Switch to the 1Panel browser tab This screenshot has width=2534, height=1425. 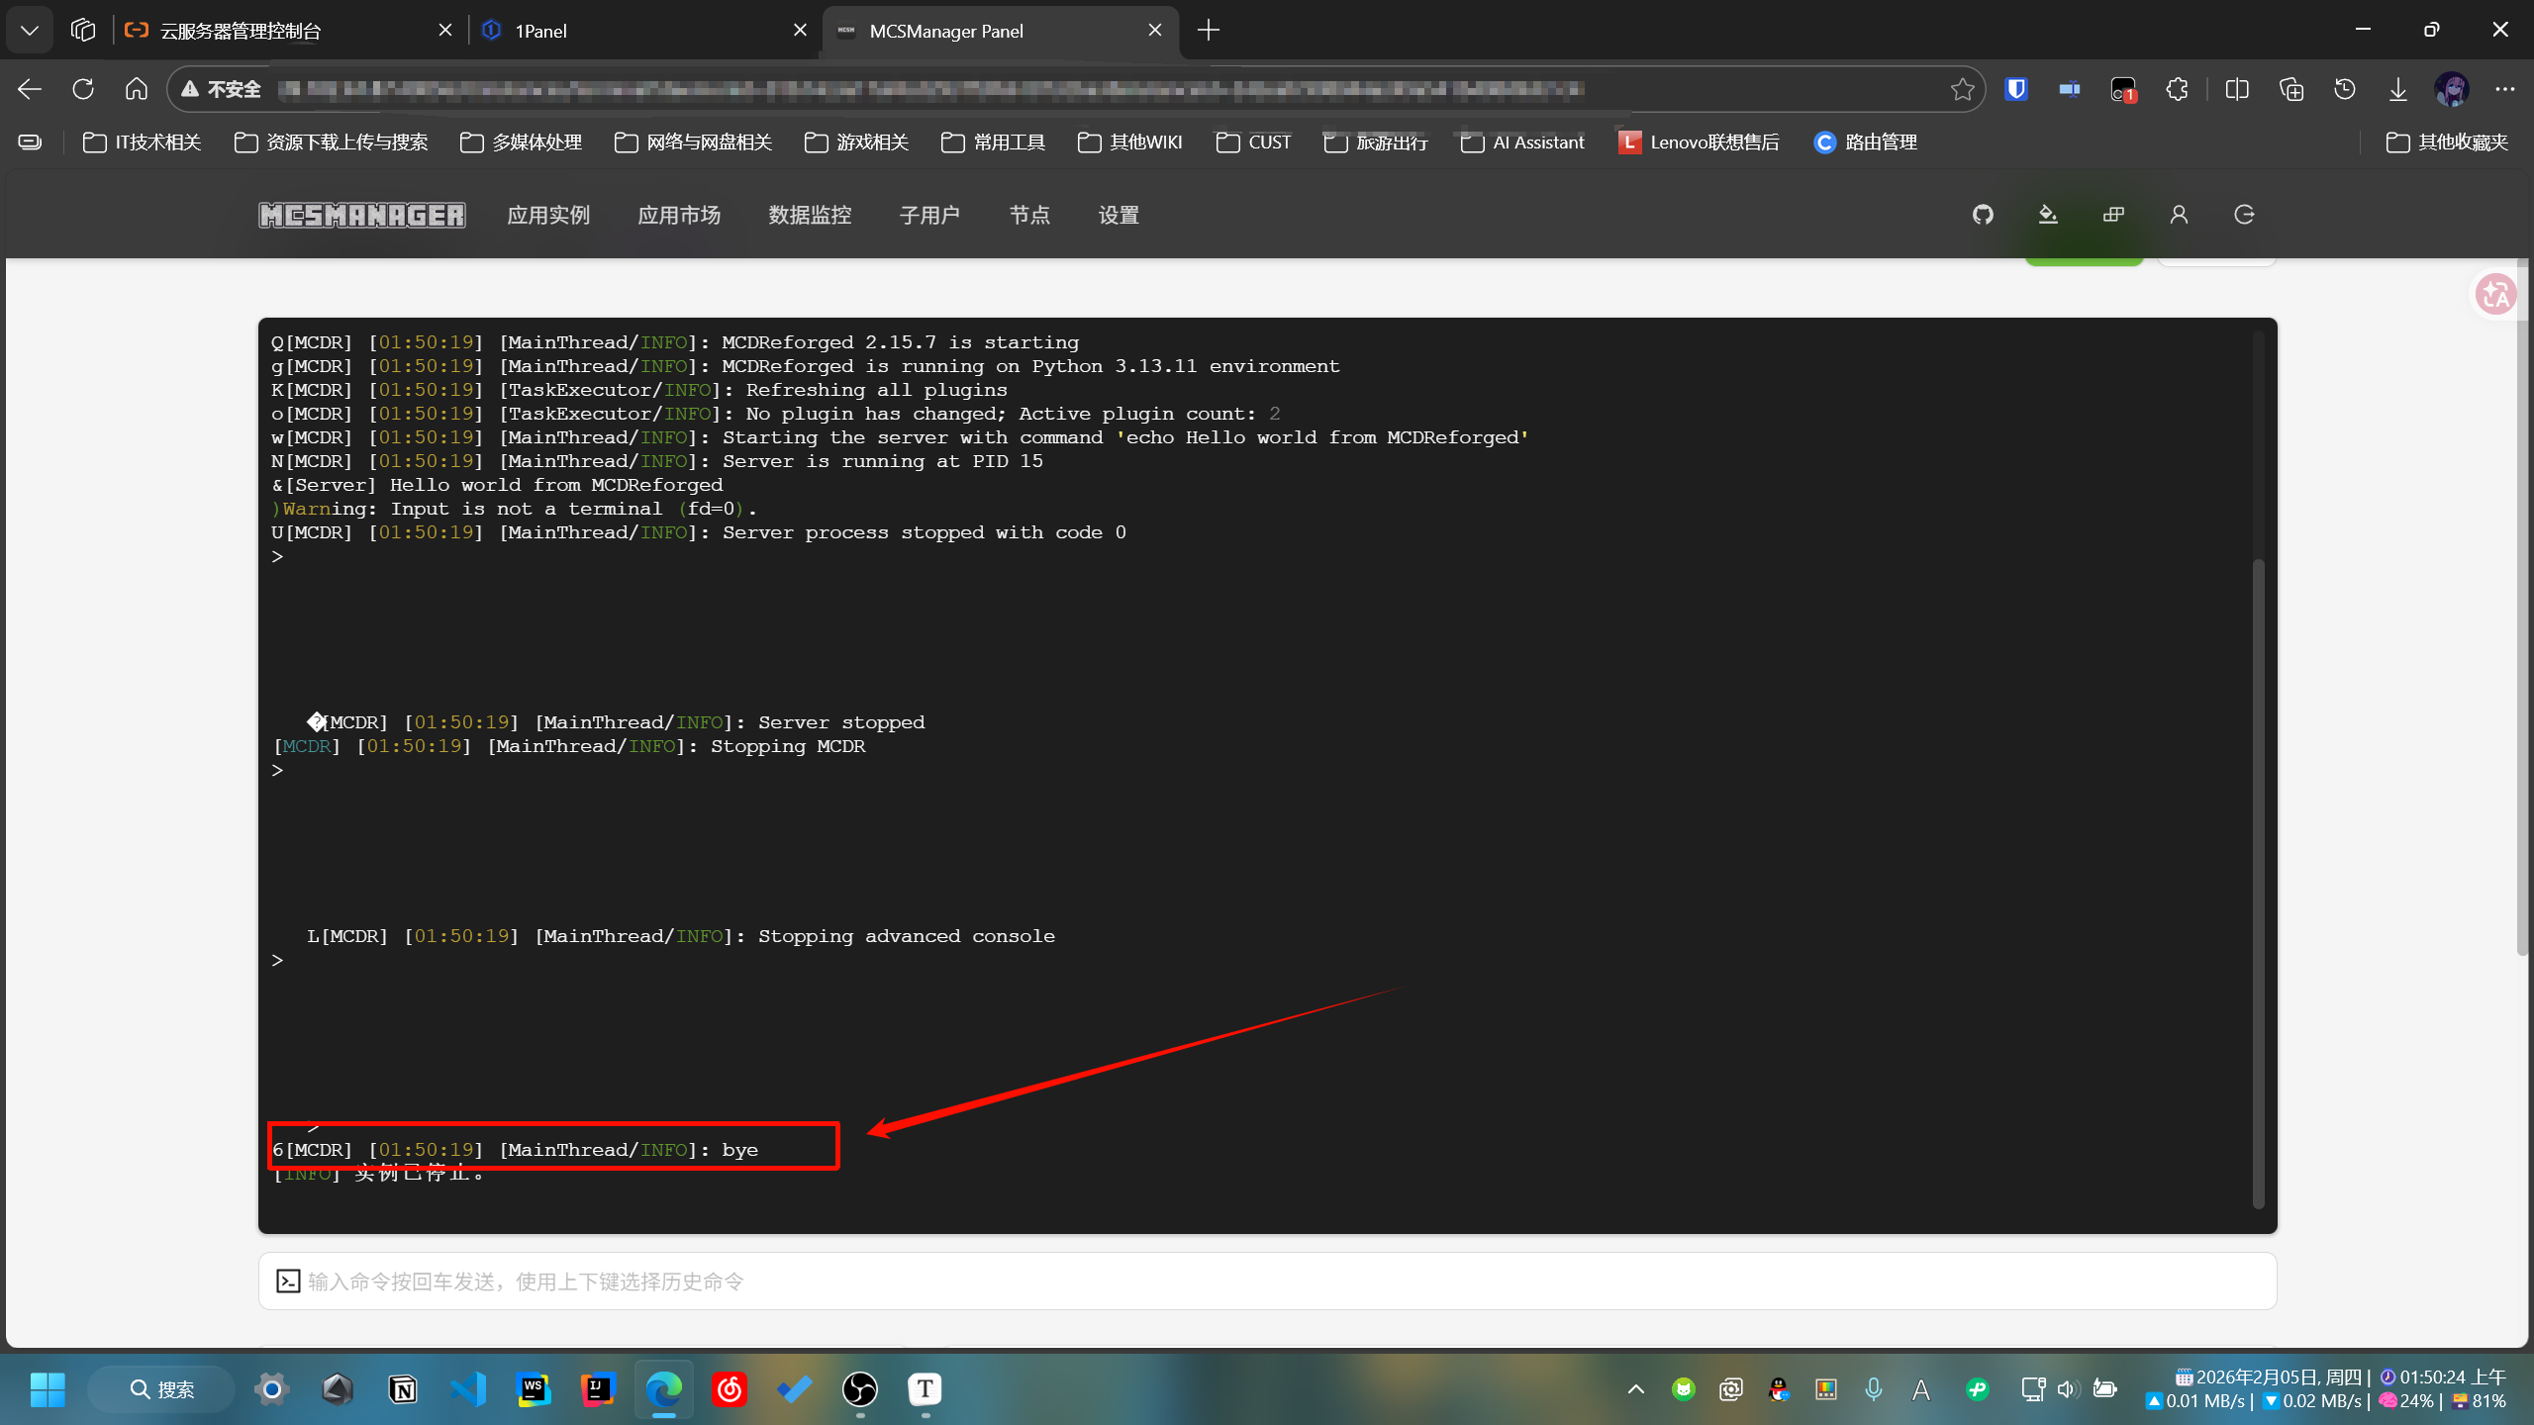coord(633,31)
